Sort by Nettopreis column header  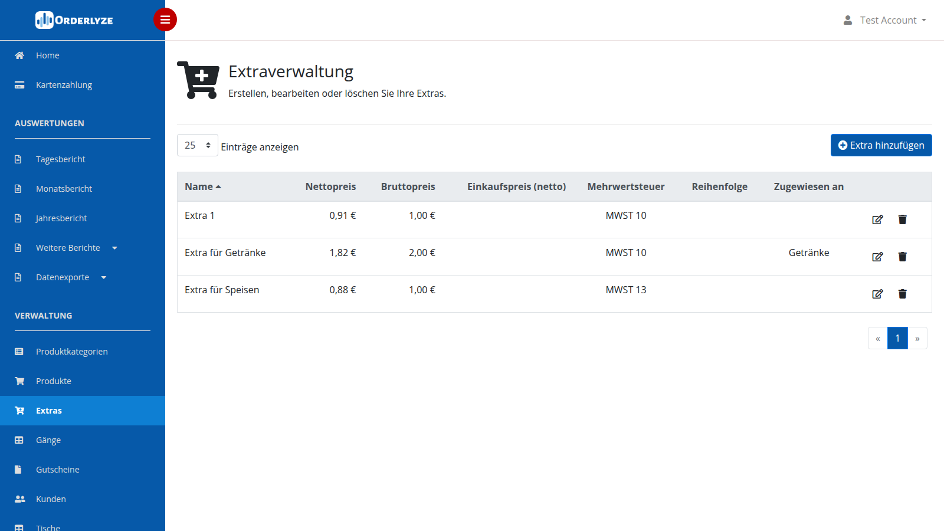click(330, 186)
